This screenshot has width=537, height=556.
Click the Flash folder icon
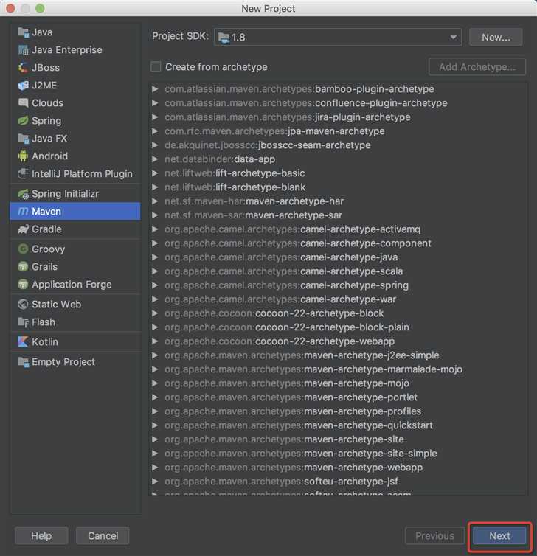pyautogui.click(x=23, y=322)
